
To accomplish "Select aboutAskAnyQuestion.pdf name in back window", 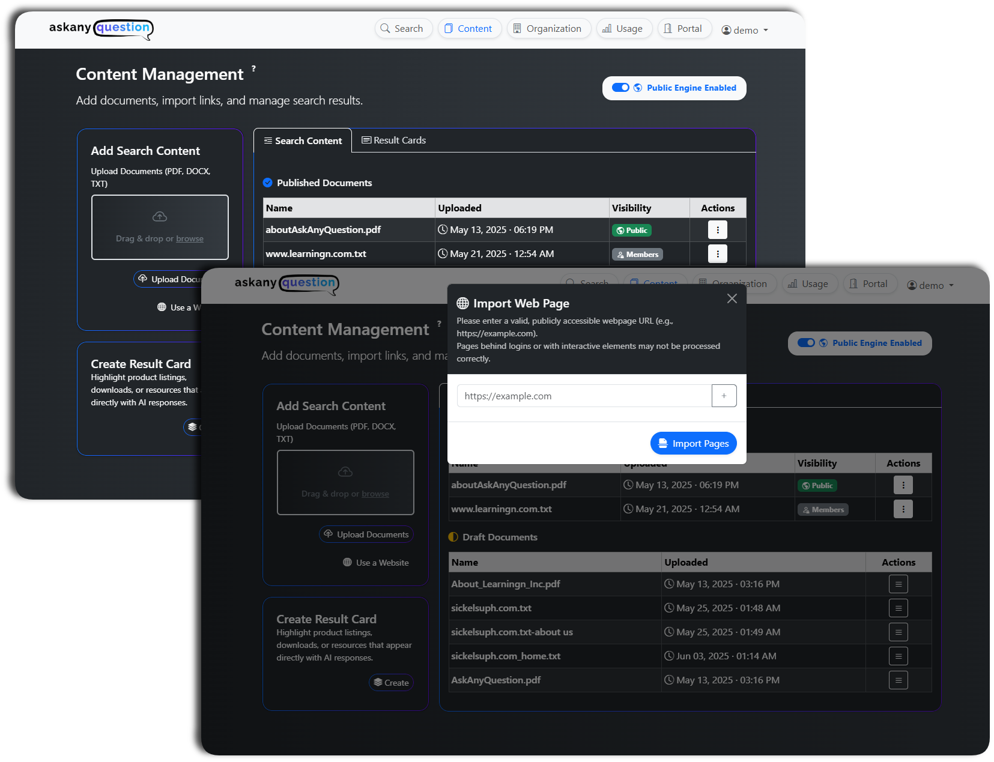I will click(x=323, y=229).
